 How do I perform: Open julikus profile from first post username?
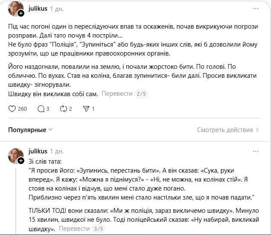click(37, 9)
